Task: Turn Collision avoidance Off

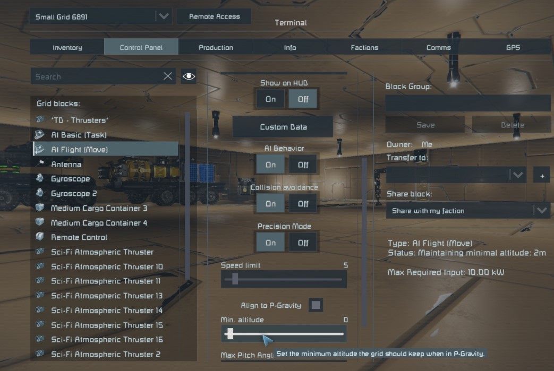Action: [303, 204]
